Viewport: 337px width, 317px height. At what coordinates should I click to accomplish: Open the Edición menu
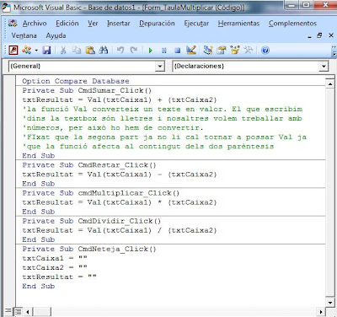pos(67,24)
